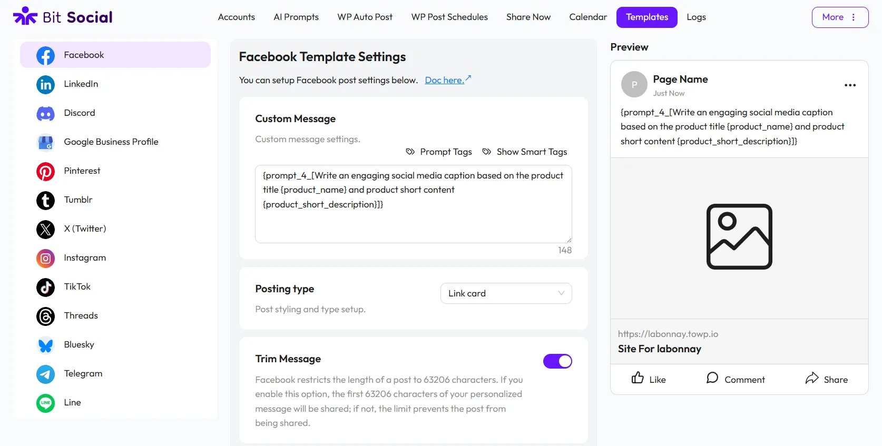The image size is (882, 446).
Task: Click inside the Custom Message text area
Action: pyautogui.click(x=414, y=204)
